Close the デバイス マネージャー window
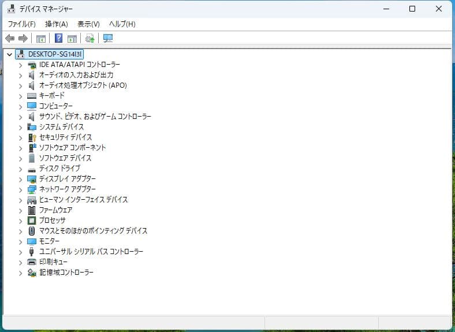The width and height of the screenshot is (455, 332). (x=439, y=9)
